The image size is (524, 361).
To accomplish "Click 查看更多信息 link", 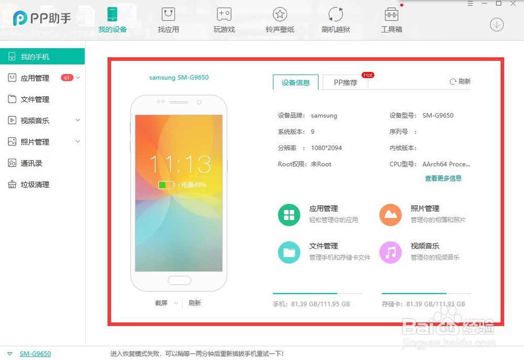I will 443,178.
